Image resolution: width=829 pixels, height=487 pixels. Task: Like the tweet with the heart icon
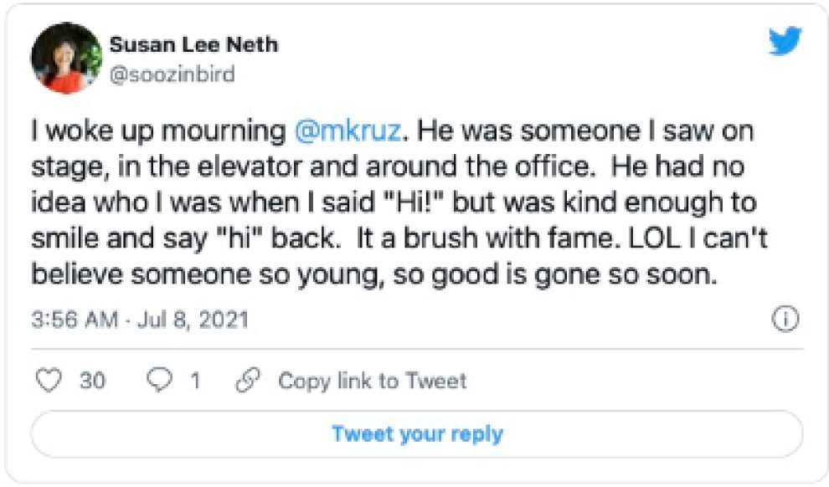[51, 381]
